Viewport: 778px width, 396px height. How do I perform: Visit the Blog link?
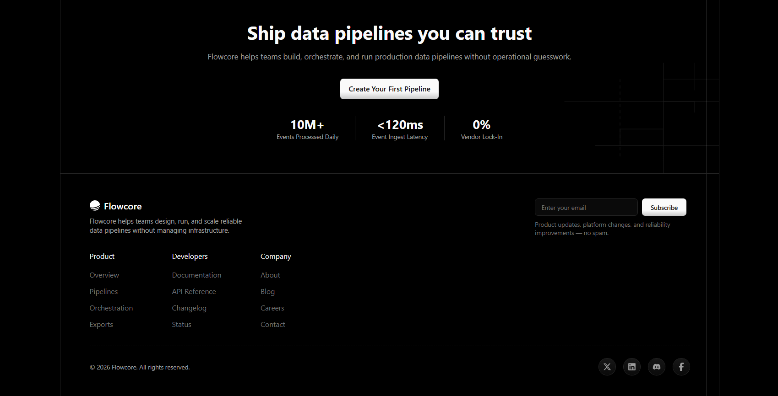pyautogui.click(x=267, y=291)
